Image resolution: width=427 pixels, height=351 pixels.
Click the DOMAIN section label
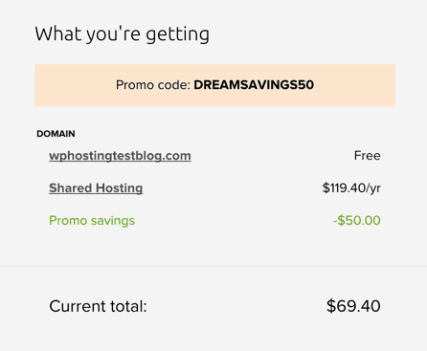[56, 134]
